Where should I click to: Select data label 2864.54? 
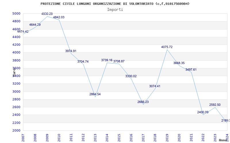point(95,94)
